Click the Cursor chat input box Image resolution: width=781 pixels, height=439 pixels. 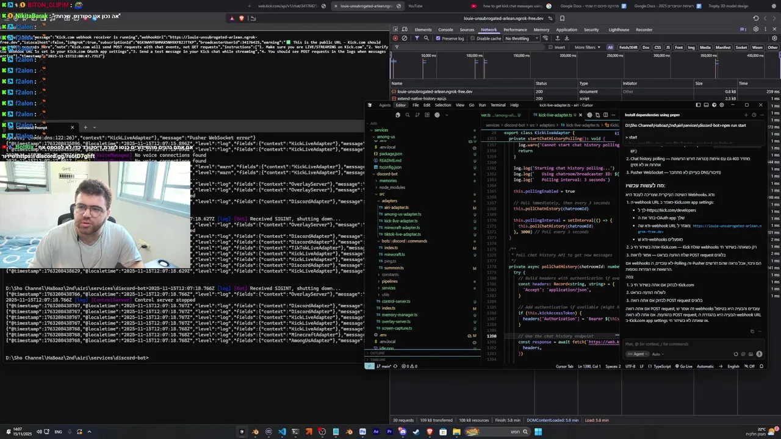click(693, 344)
